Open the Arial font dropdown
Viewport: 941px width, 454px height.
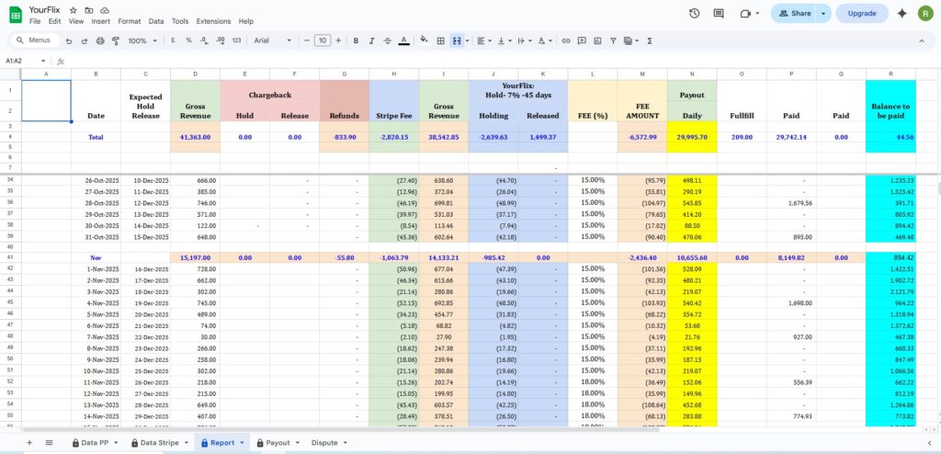tap(273, 40)
